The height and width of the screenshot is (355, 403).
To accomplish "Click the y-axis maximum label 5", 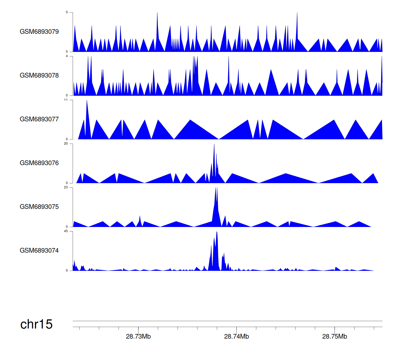I will click(x=67, y=12).
